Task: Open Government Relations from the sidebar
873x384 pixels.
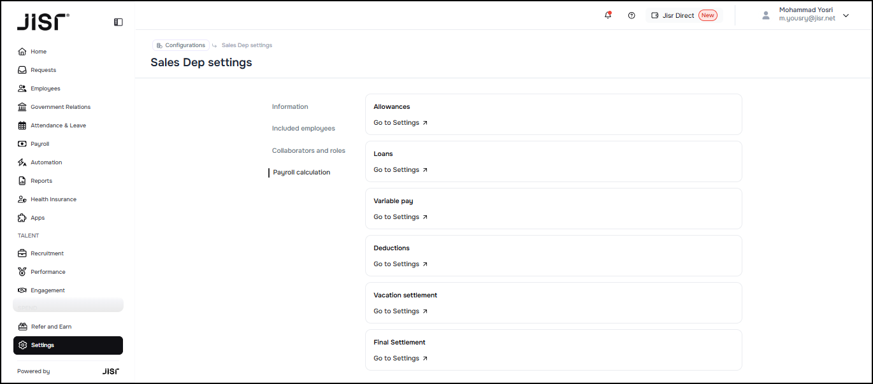Action: coord(61,107)
